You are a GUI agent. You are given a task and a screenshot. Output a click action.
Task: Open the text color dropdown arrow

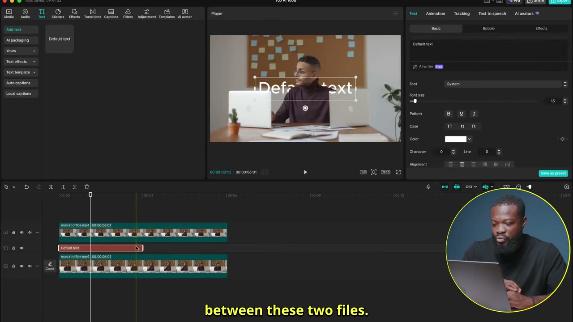click(x=469, y=139)
